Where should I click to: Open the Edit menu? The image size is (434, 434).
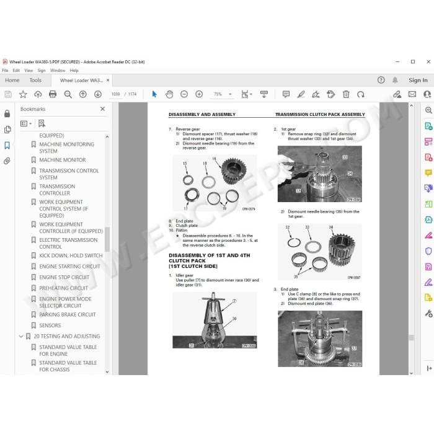click(x=16, y=70)
